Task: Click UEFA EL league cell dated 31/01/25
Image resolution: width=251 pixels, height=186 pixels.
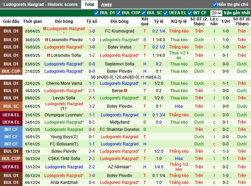Action: (x=11, y=115)
